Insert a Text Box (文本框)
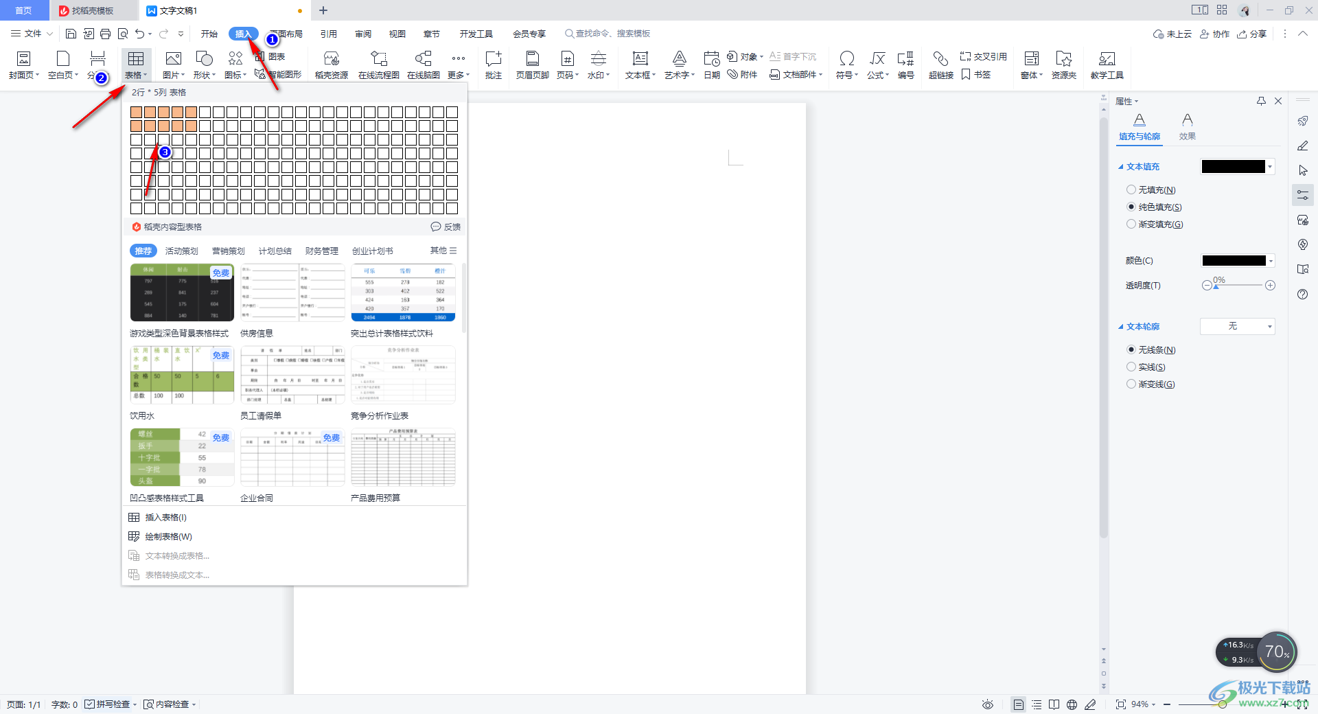The width and height of the screenshot is (1318, 714). (x=640, y=66)
